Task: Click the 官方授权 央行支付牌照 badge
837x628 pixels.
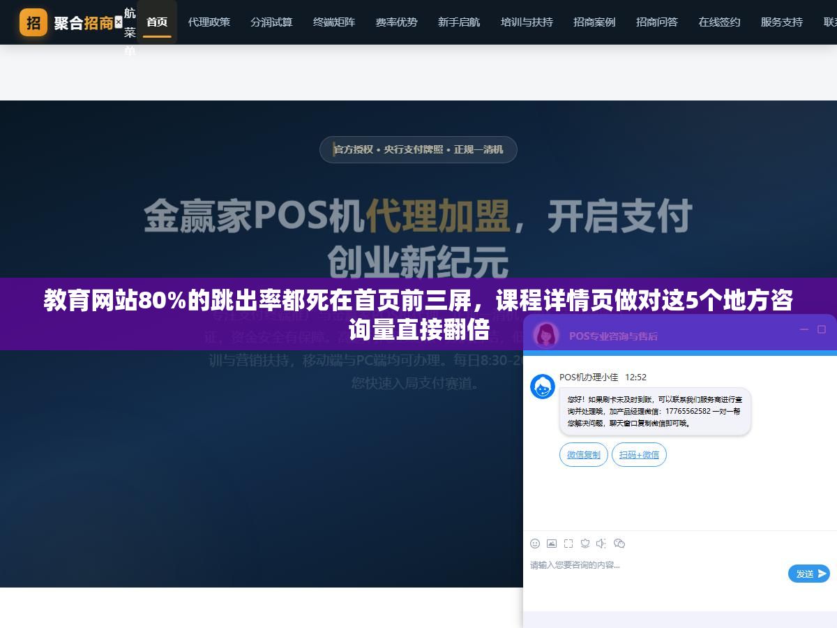Action: 418,149
